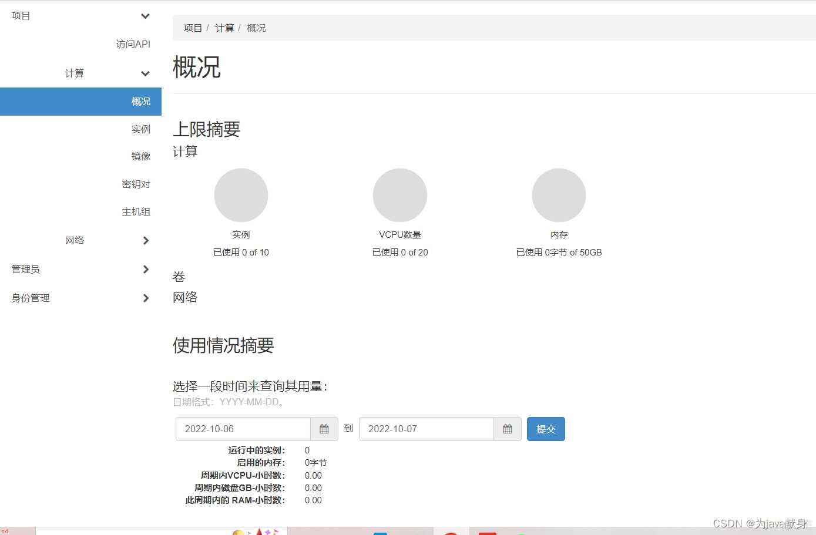Click the 实例 usage pie chart
The height and width of the screenshot is (535, 816).
[x=241, y=196]
